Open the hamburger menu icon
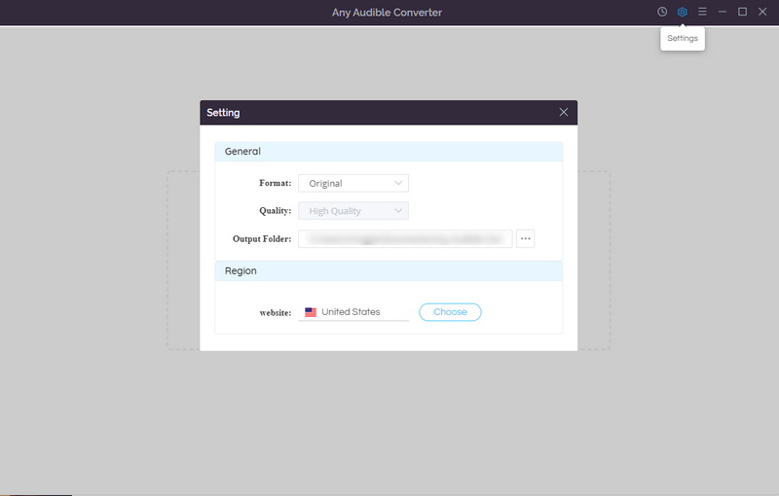The image size is (779, 496). pyautogui.click(x=702, y=12)
